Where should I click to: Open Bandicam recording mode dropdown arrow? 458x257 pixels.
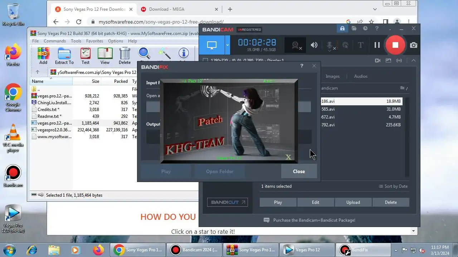(x=228, y=45)
